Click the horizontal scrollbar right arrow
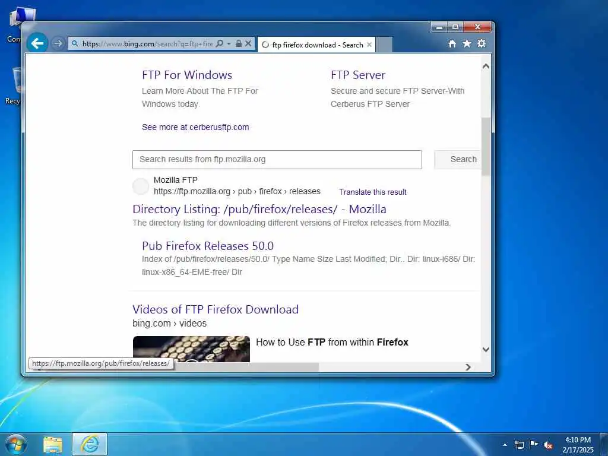Image resolution: width=608 pixels, height=456 pixels. pyautogui.click(x=468, y=367)
